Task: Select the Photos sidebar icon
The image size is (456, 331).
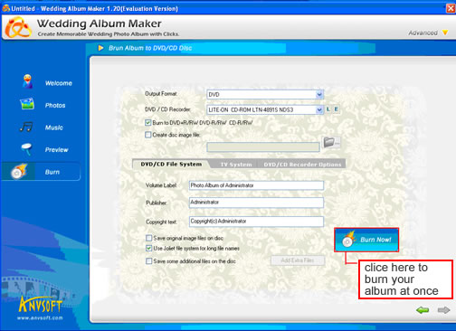Action: click(x=27, y=104)
